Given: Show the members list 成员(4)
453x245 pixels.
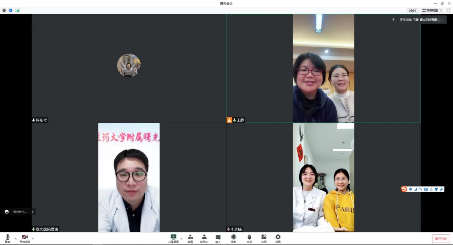Looking at the screenshot, I should [204, 238].
